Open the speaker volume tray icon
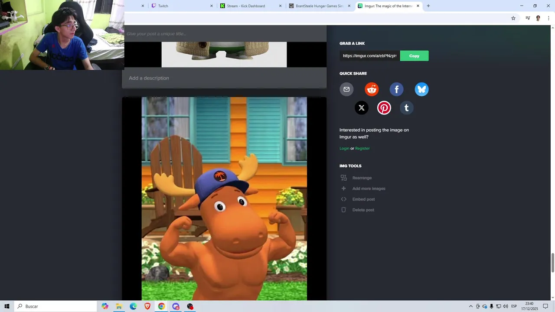Screen dimensions: 555x312 pyautogui.click(x=506, y=306)
